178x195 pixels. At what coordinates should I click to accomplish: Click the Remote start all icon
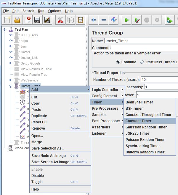[170, 20]
